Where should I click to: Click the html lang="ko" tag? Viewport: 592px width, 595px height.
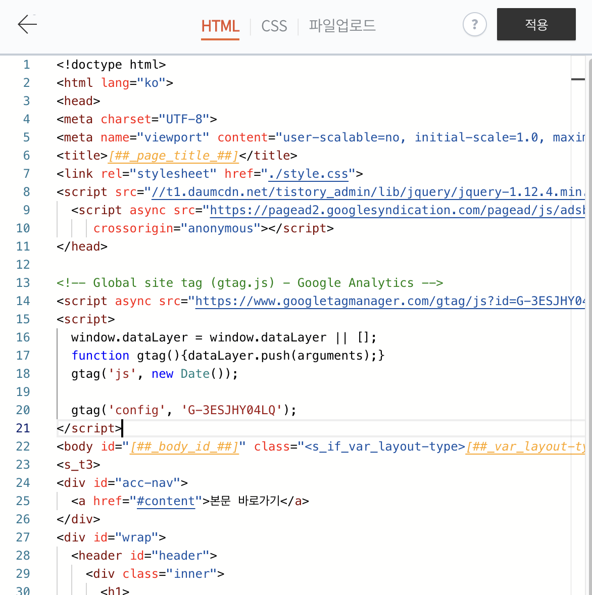(x=115, y=83)
